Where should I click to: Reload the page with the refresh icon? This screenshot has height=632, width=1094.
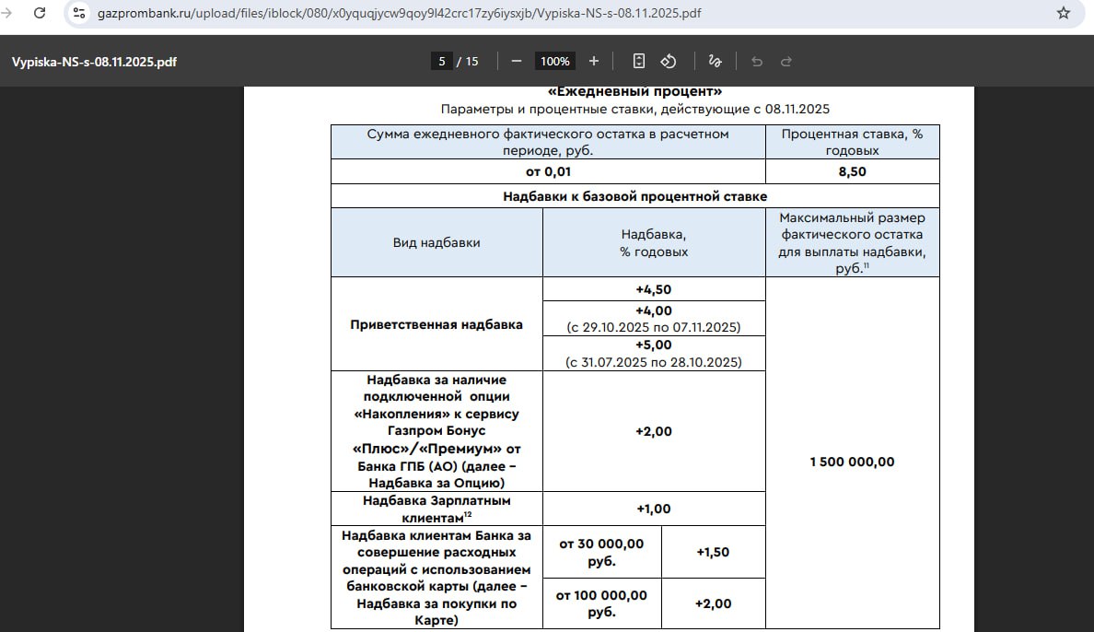40,13
